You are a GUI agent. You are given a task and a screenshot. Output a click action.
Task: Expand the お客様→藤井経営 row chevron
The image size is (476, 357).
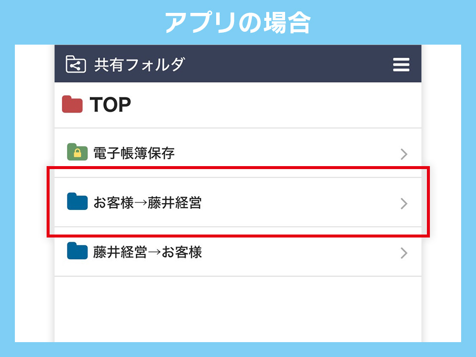tap(404, 203)
